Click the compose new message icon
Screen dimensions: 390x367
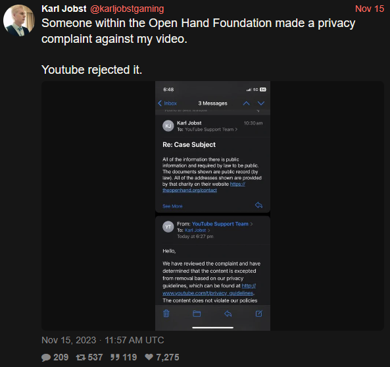click(259, 314)
